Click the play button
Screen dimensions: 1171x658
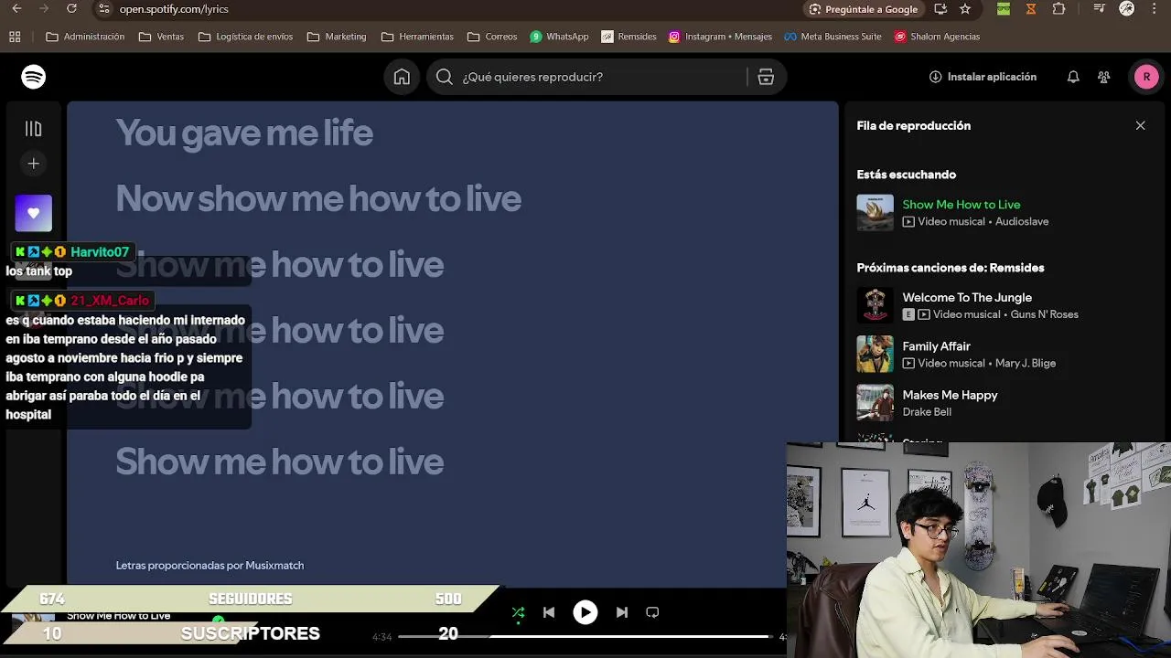pyautogui.click(x=585, y=612)
